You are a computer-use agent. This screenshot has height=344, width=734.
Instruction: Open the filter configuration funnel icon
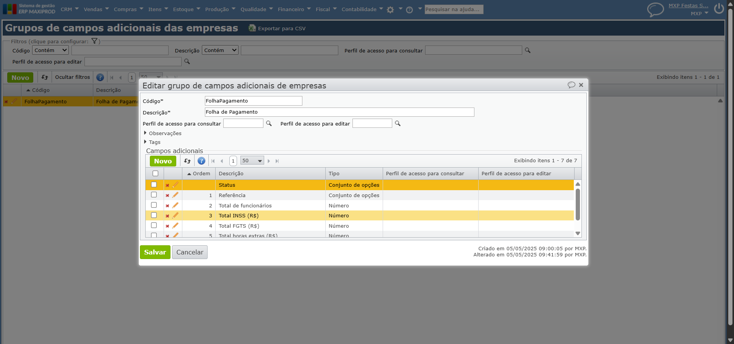[x=94, y=41]
